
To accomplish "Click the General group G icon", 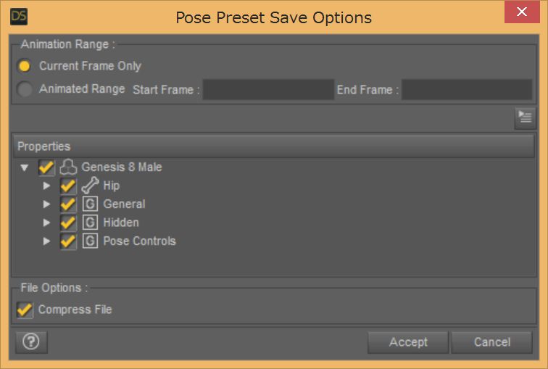I will 90,204.
